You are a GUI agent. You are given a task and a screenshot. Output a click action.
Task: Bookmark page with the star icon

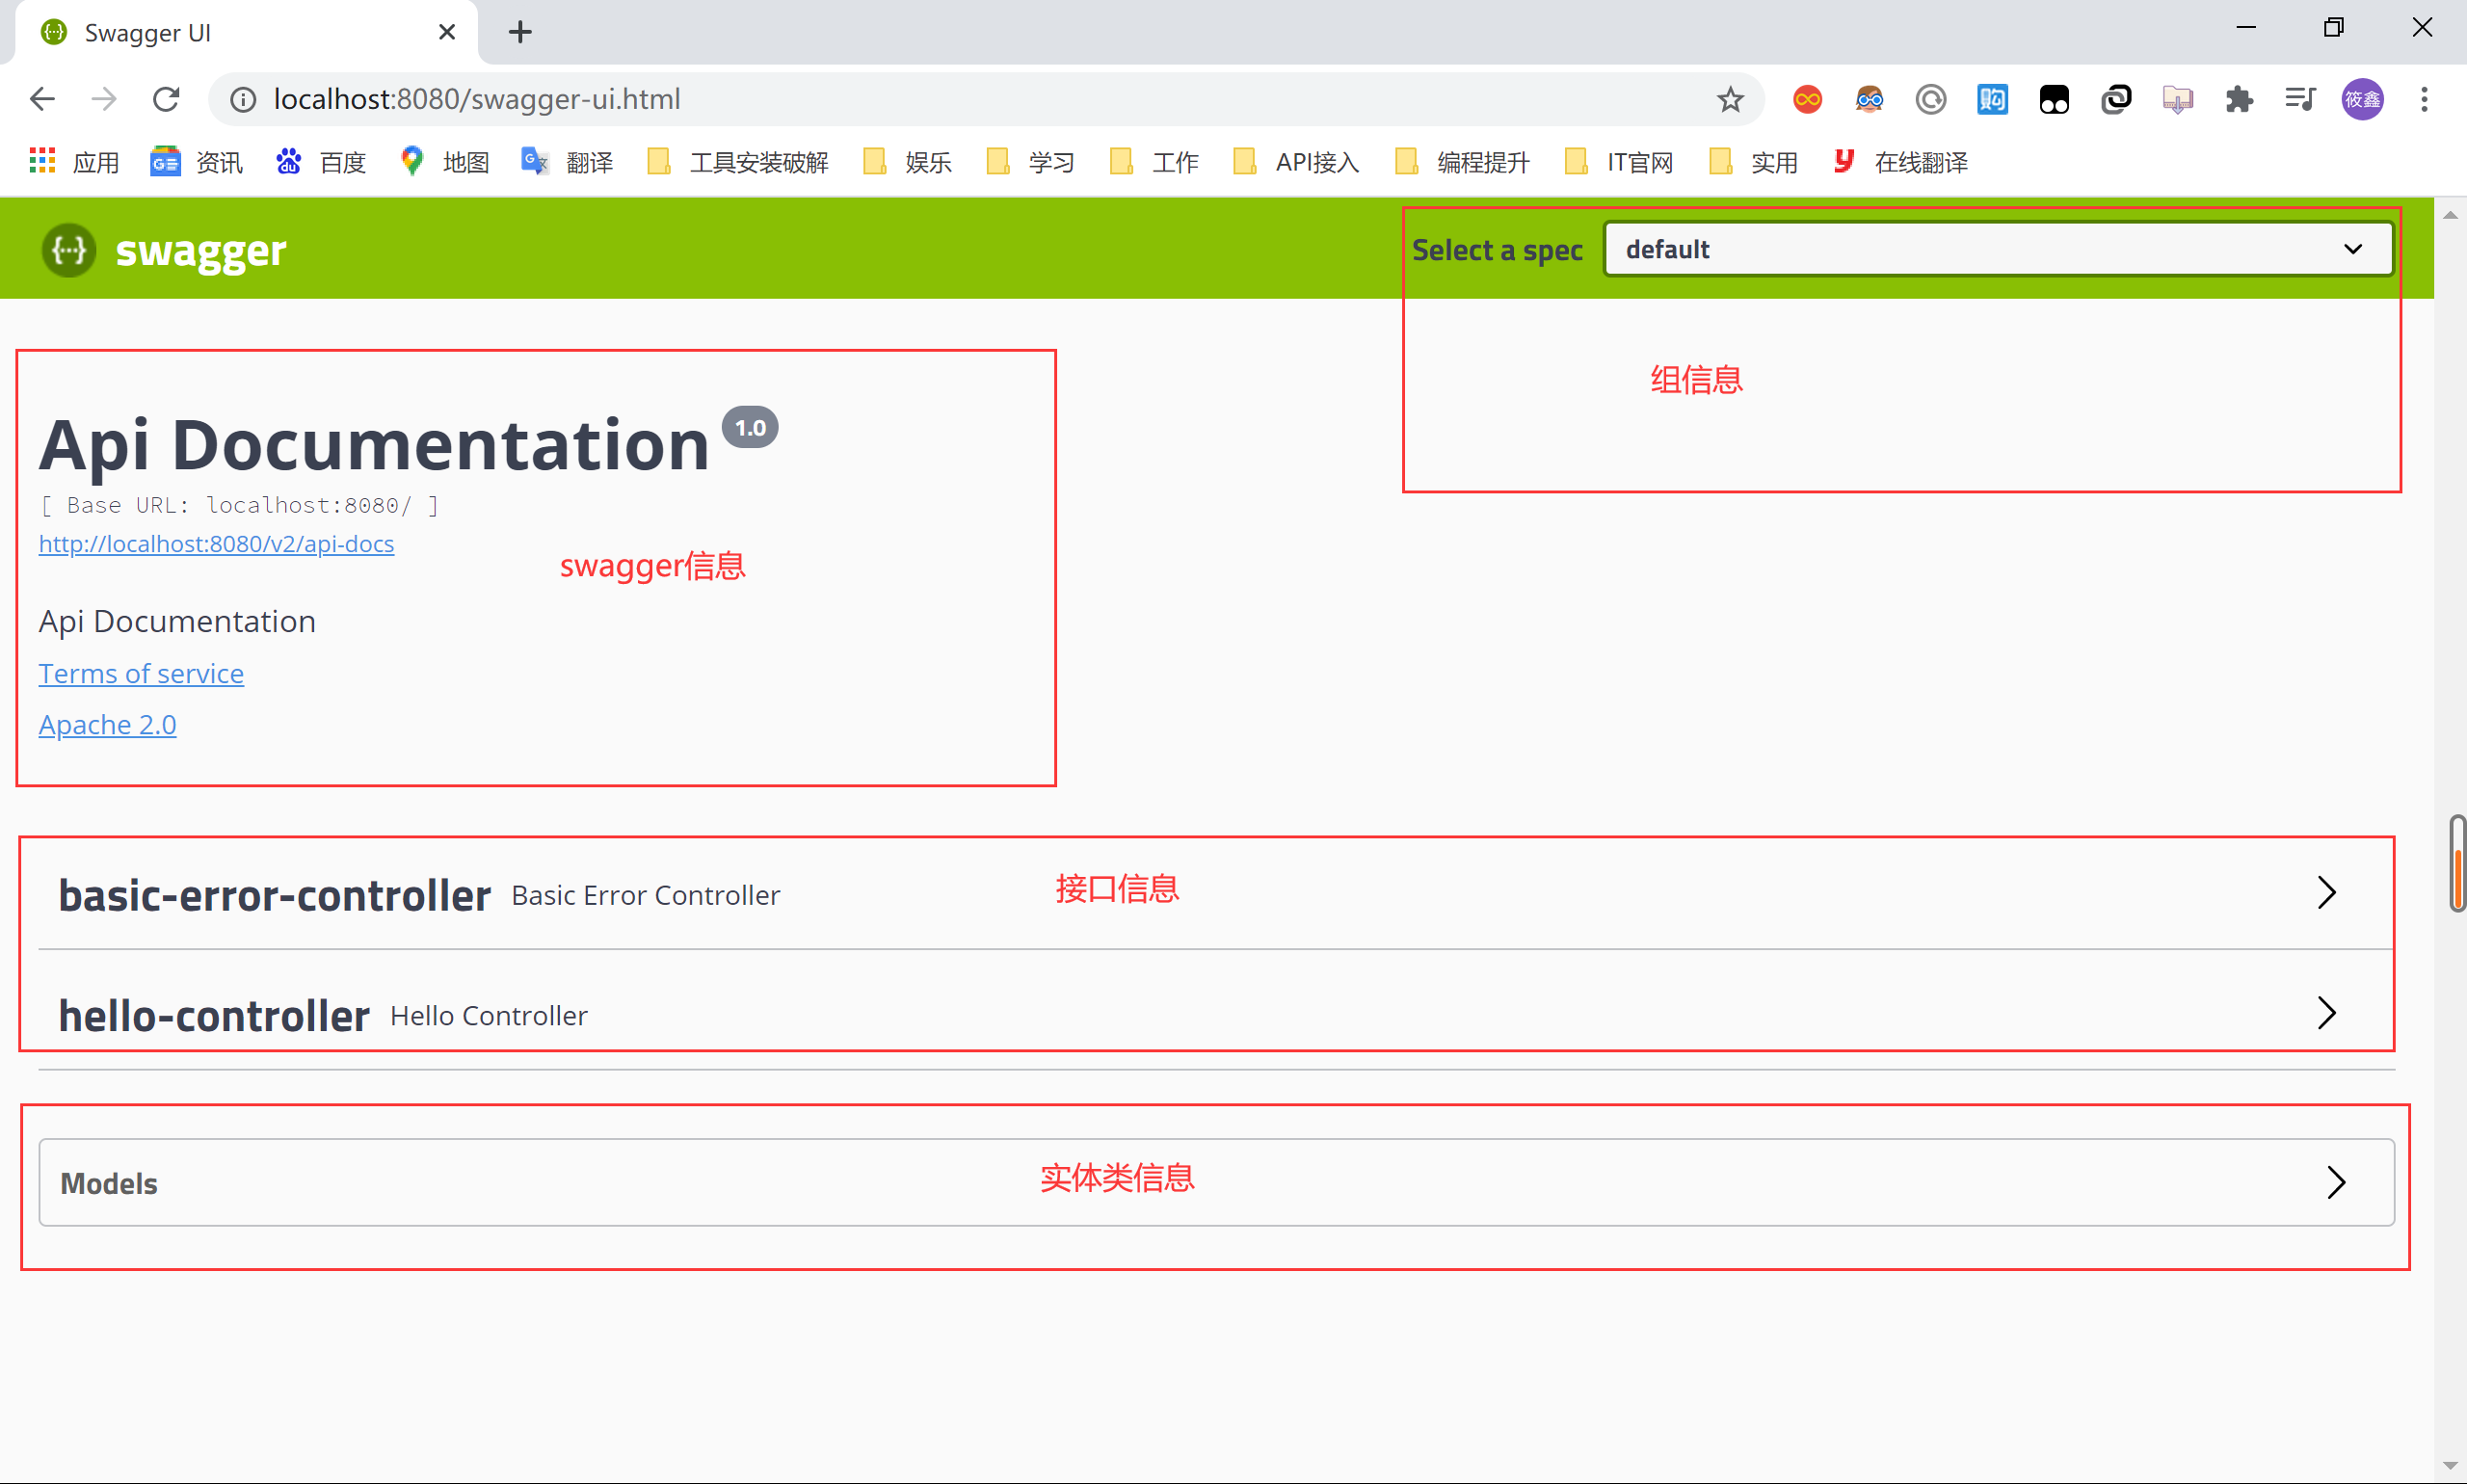pyautogui.click(x=1730, y=100)
